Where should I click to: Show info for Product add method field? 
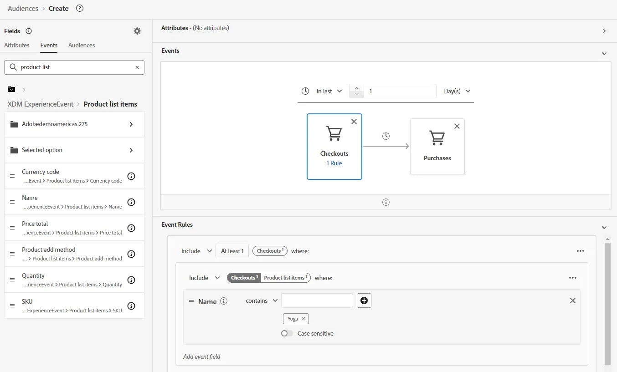point(131,254)
